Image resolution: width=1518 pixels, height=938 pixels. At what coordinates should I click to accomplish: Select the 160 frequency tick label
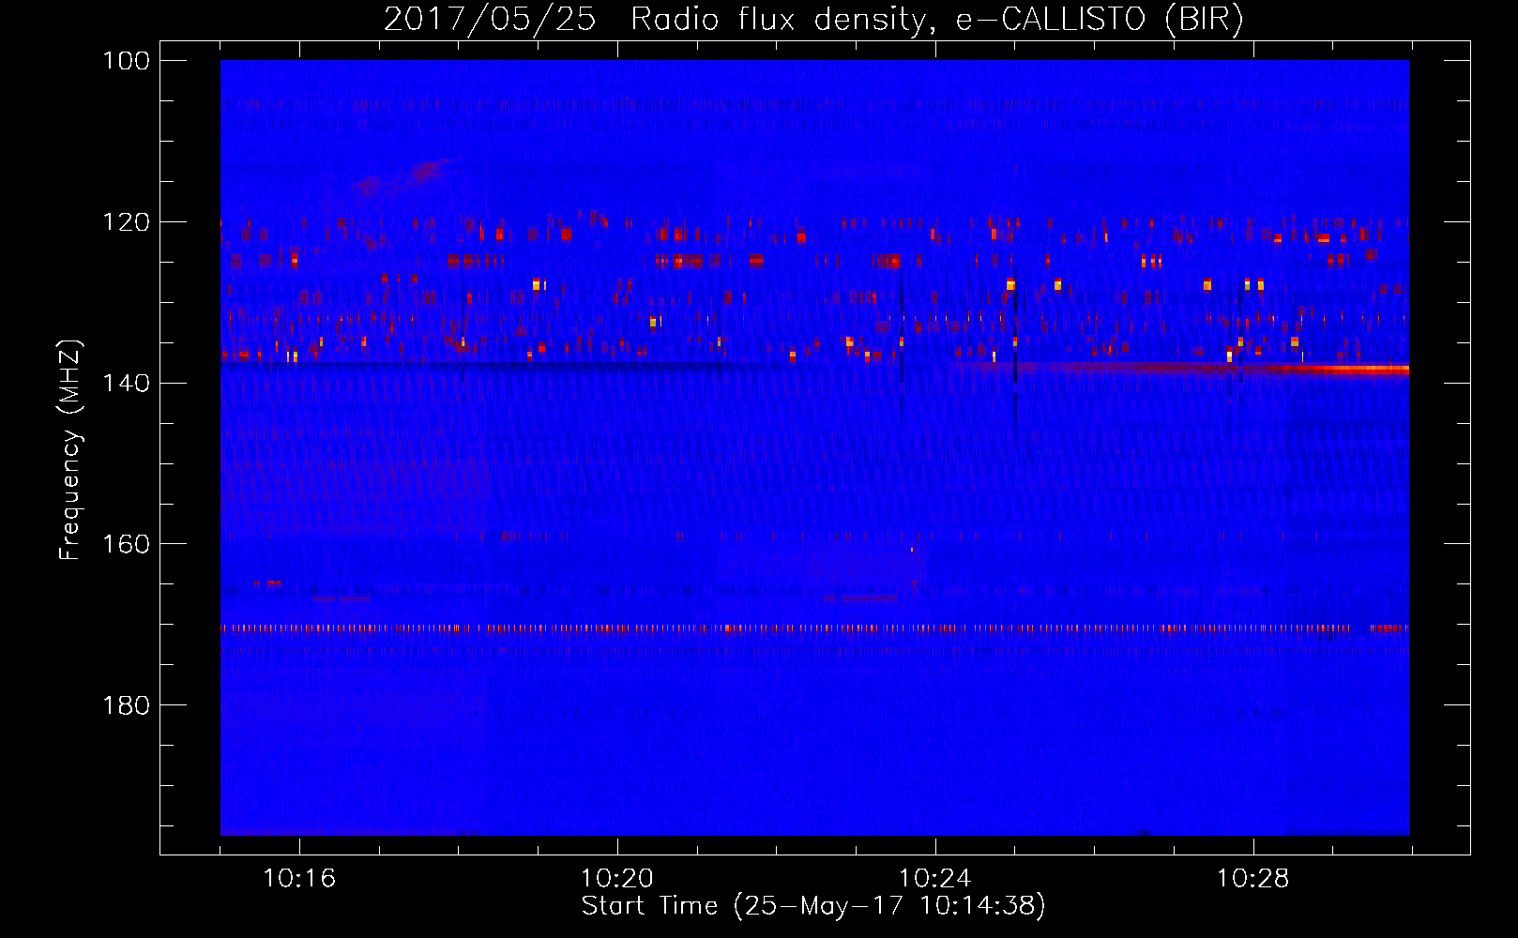[x=125, y=544]
